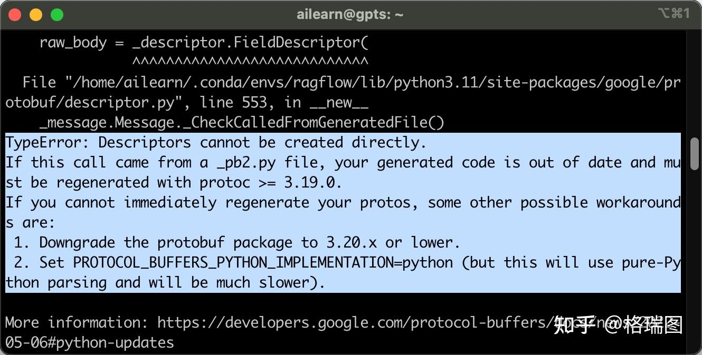Click the row of caret markers
The image size is (702, 355).
coord(250,62)
